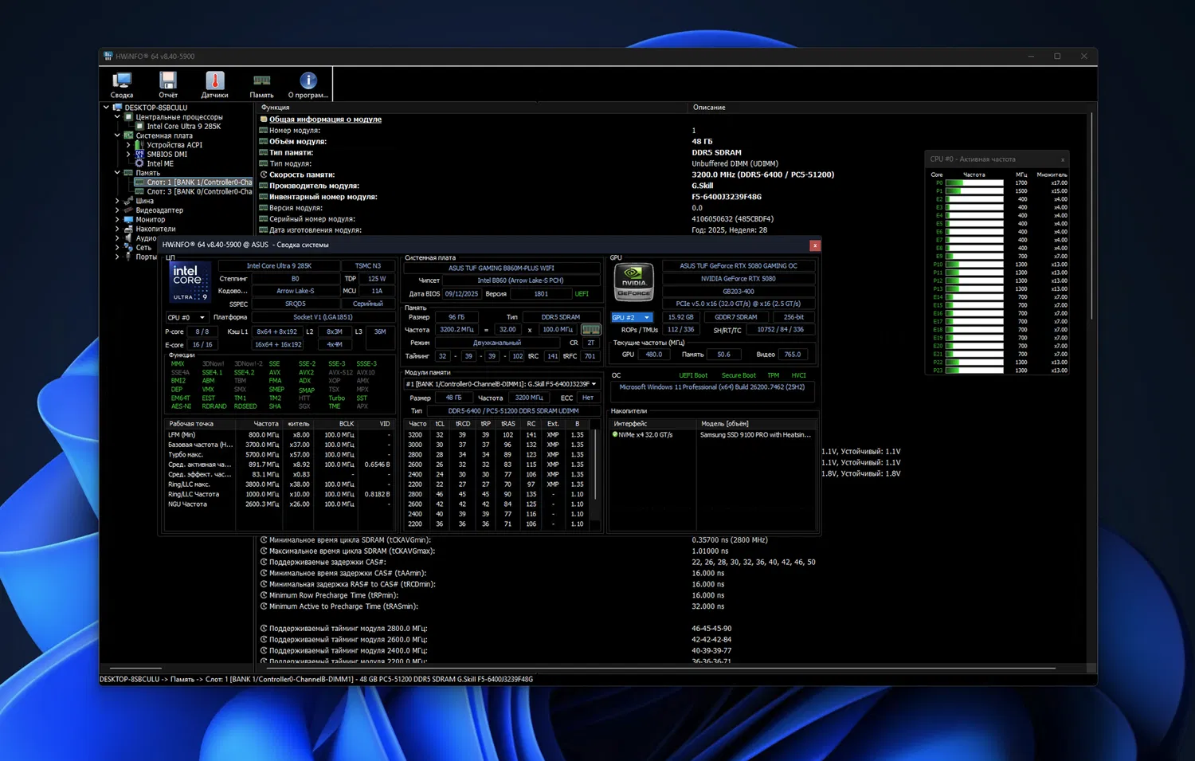Click the memory chip icon beside 100.0 МГц
The height and width of the screenshot is (761, 1195).
[590, 329]
